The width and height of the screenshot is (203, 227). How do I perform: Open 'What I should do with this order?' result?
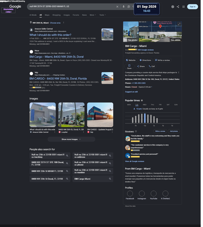point(50,35)
